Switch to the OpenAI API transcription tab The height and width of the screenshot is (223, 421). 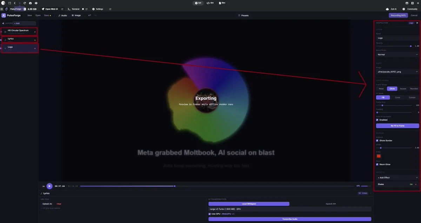tap(330, 204)
